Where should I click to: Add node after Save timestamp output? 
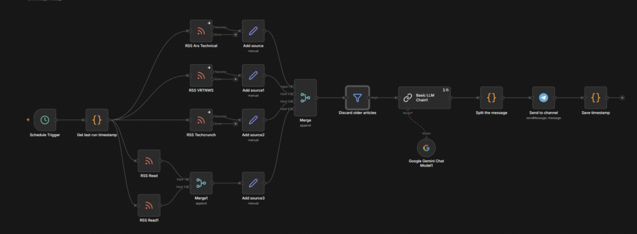622,98
